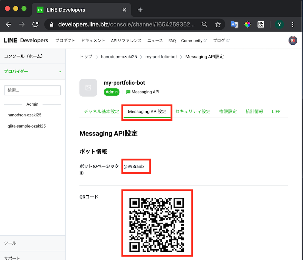Click the ボット情報 heading
This screenshot has height=260, width=303.
click(x=93, y=151)
